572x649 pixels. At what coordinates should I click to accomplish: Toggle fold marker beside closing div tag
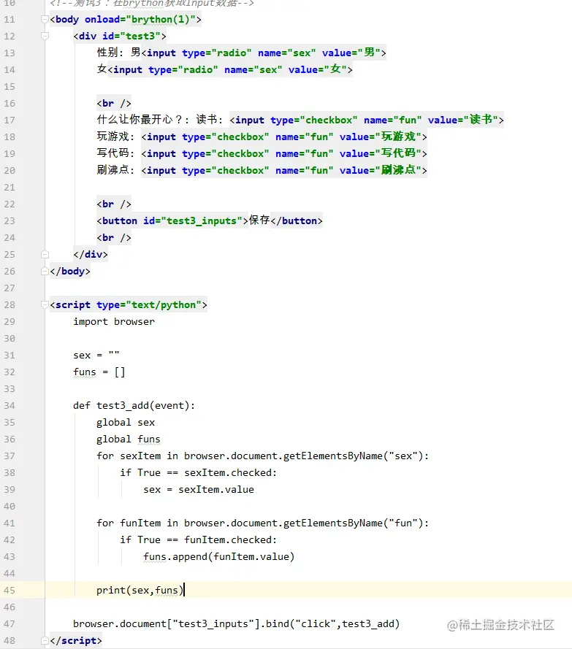pyautogui.click(x=45, y=255)
